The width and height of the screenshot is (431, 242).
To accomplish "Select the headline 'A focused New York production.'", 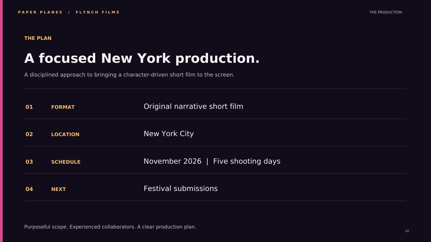I will [142, 58].
